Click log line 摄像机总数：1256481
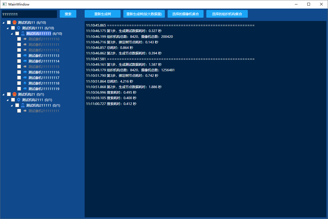Viewport: 328px width, 219px height. click(130, 70)
